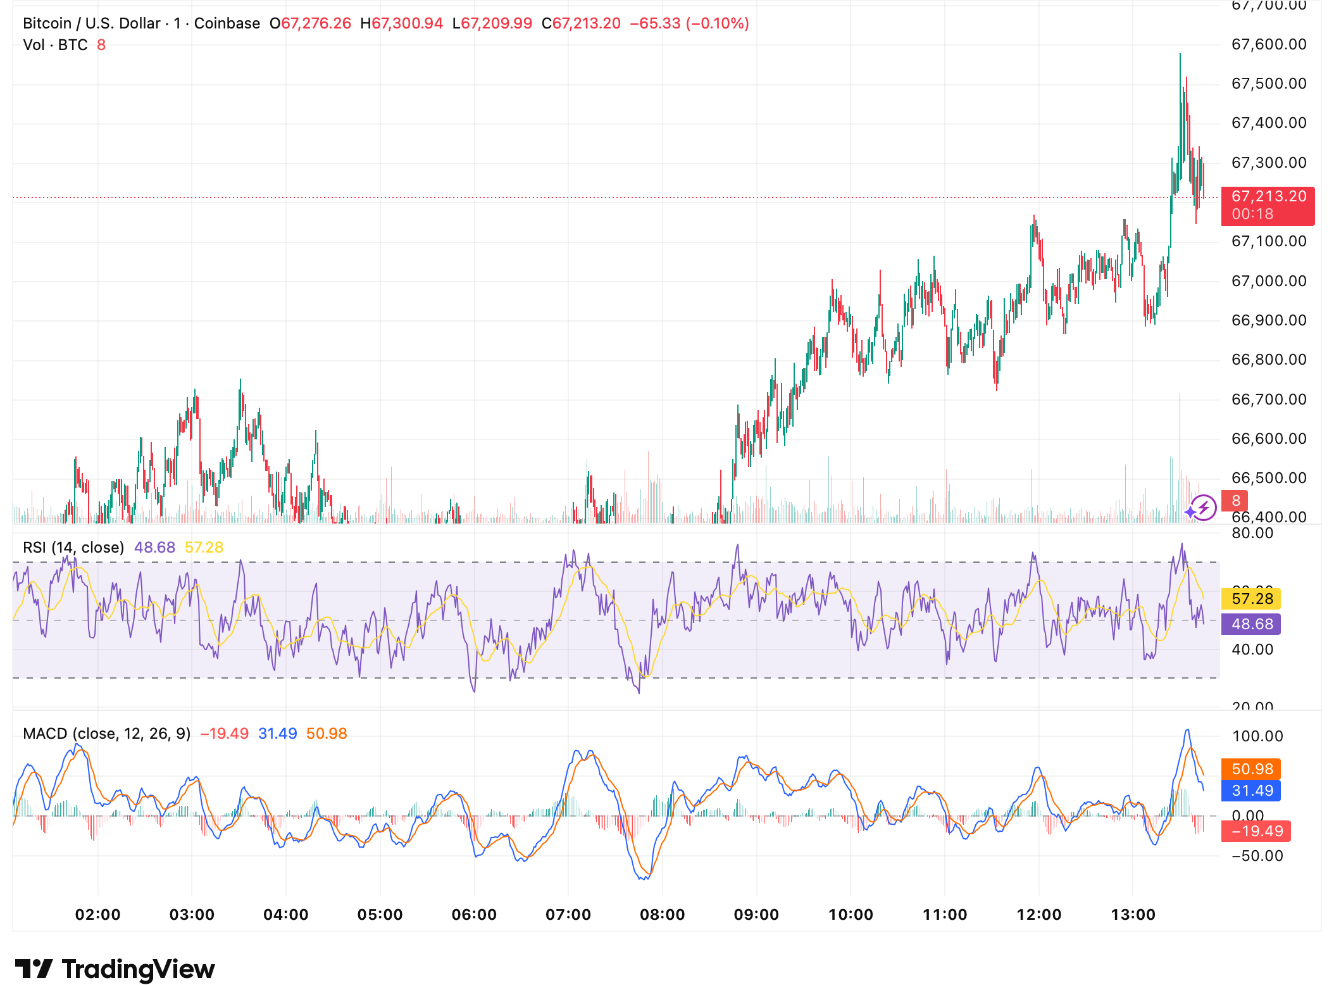Click the red -19.49 MACD histogram tag
Viewport: 1334px width, 985px height.
click(1256, 831)
